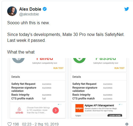Open the Alex Dobie display name
Image resolution: width=133 pixels, height=126 pixels.
tap(30, 9)
